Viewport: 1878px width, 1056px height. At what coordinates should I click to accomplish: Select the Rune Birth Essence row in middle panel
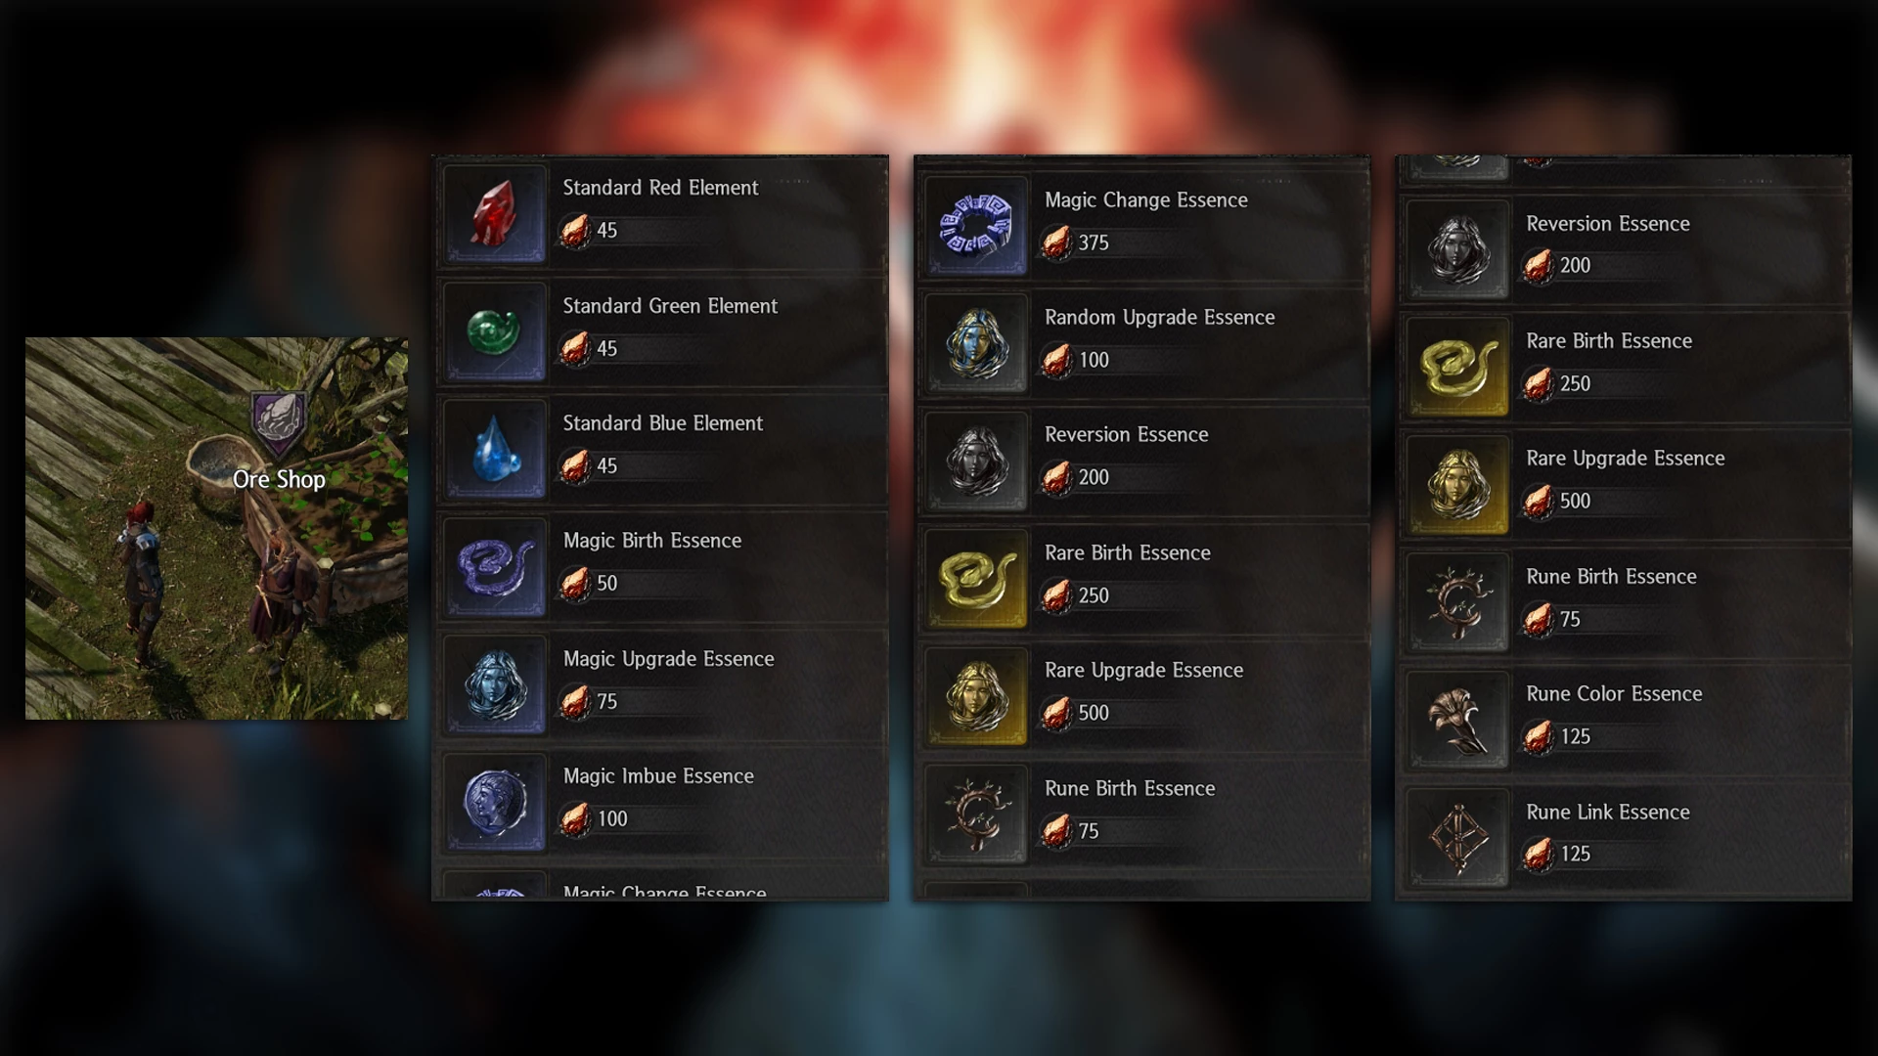[1141, 814]
